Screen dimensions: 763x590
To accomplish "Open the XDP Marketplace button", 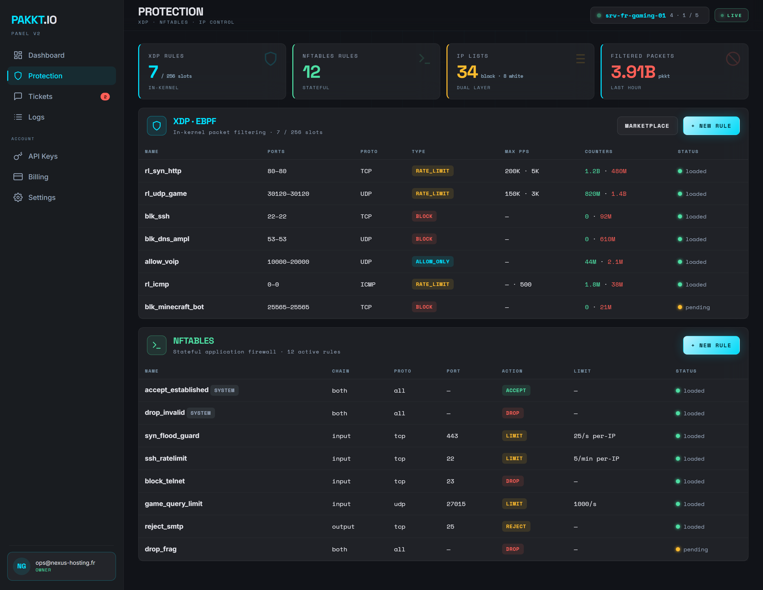I will pyautogui.click(x=647, y=126).
